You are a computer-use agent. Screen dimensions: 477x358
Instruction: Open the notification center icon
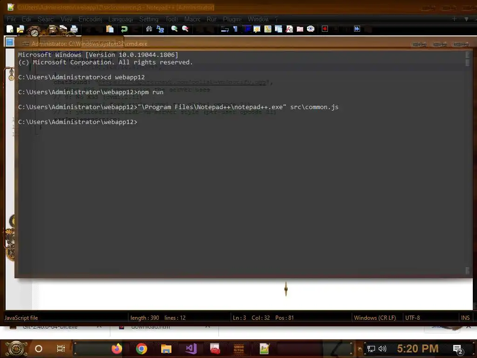tap(457, 349)
